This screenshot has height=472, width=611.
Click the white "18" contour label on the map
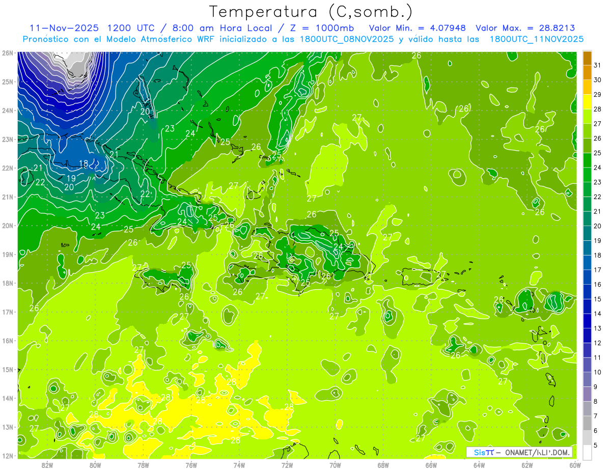click(x=84, y=164)
